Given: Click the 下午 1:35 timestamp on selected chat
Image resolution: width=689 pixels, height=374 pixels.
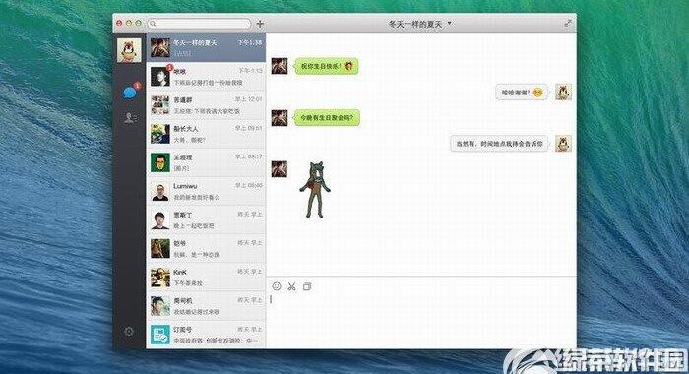Looking at the screenshot, I should [x=250, y=42].
